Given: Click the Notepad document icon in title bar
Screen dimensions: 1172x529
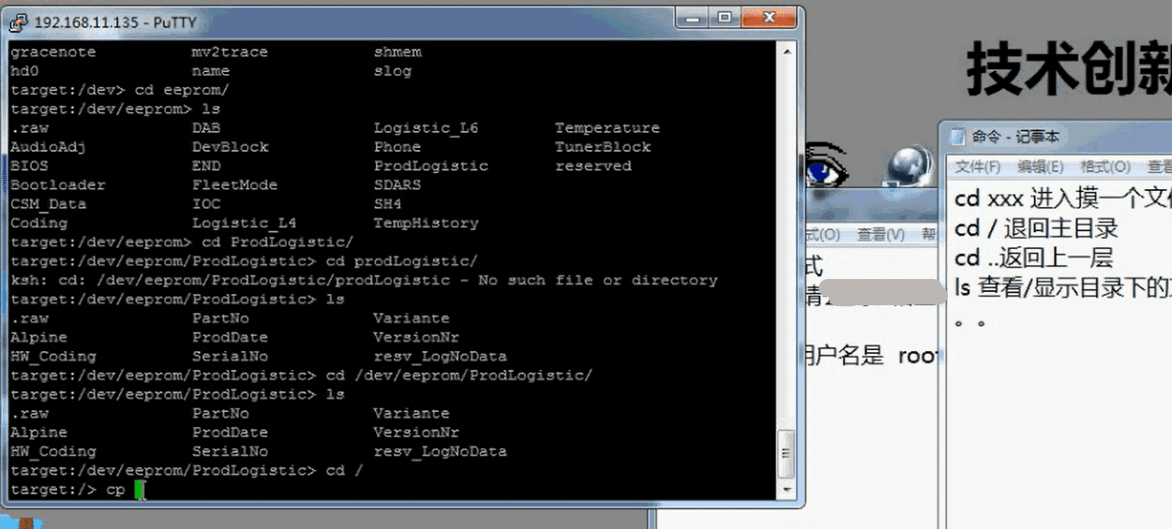Looking at the screenshot, I should (x=957, y=137).
